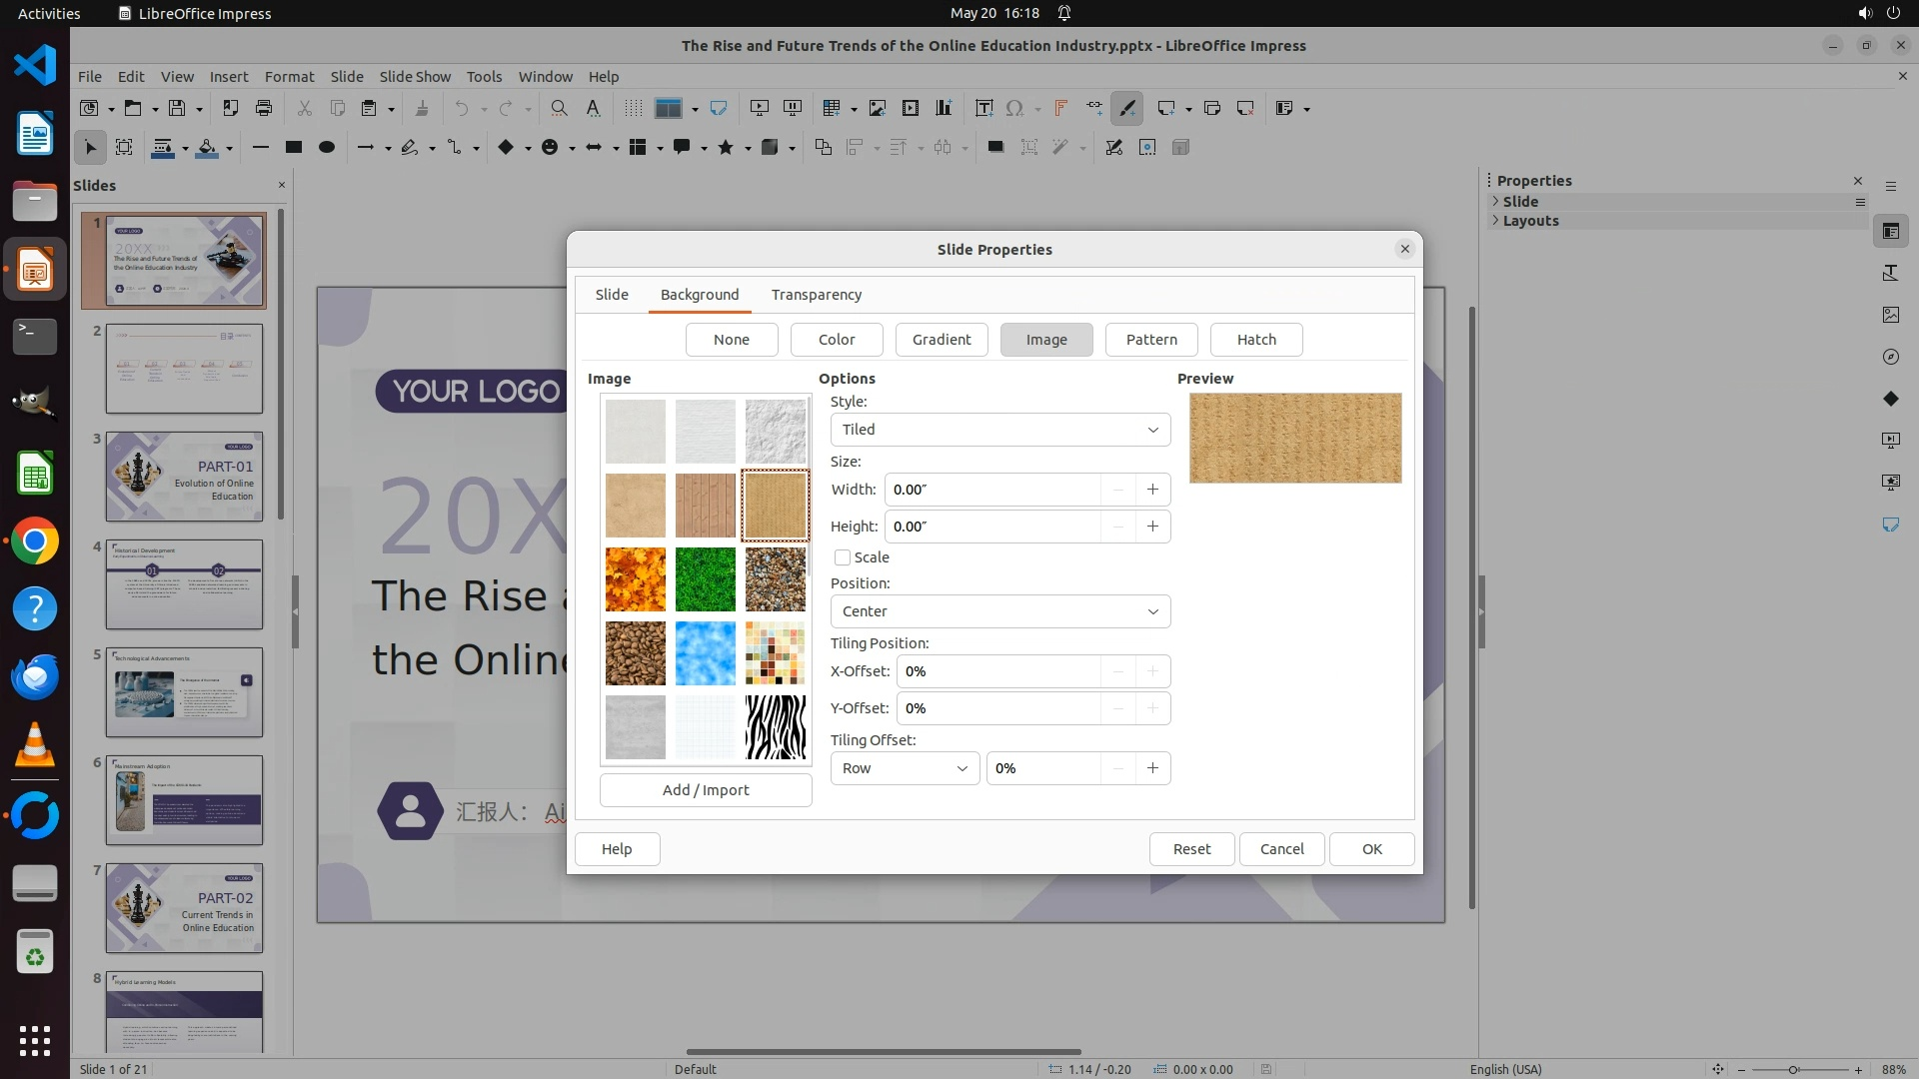Image resolution: width=1919 pixels, height=1079 pixels.
Task: Open the Shapes sidebar deck icon
Action: point(1890,399)
